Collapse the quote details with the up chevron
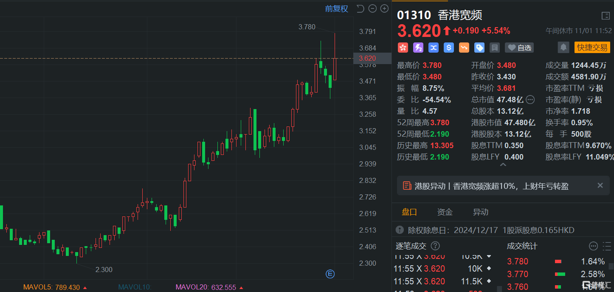This screenshot has width=614, height=292. pyautogui.click(x=503, y=165)
